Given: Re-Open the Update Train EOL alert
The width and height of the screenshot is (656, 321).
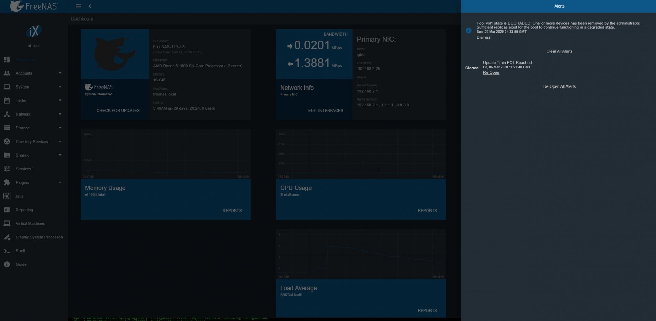Looking at the screenshot, I should pos(491,72).
